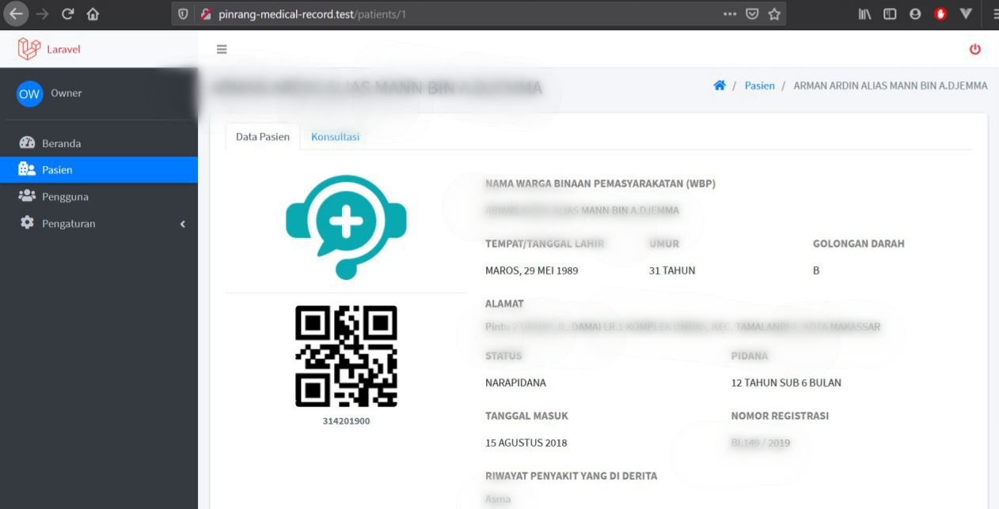Select the Data Pasien tab
Viewport: 999px width, 509px height.
coord(263,137)
